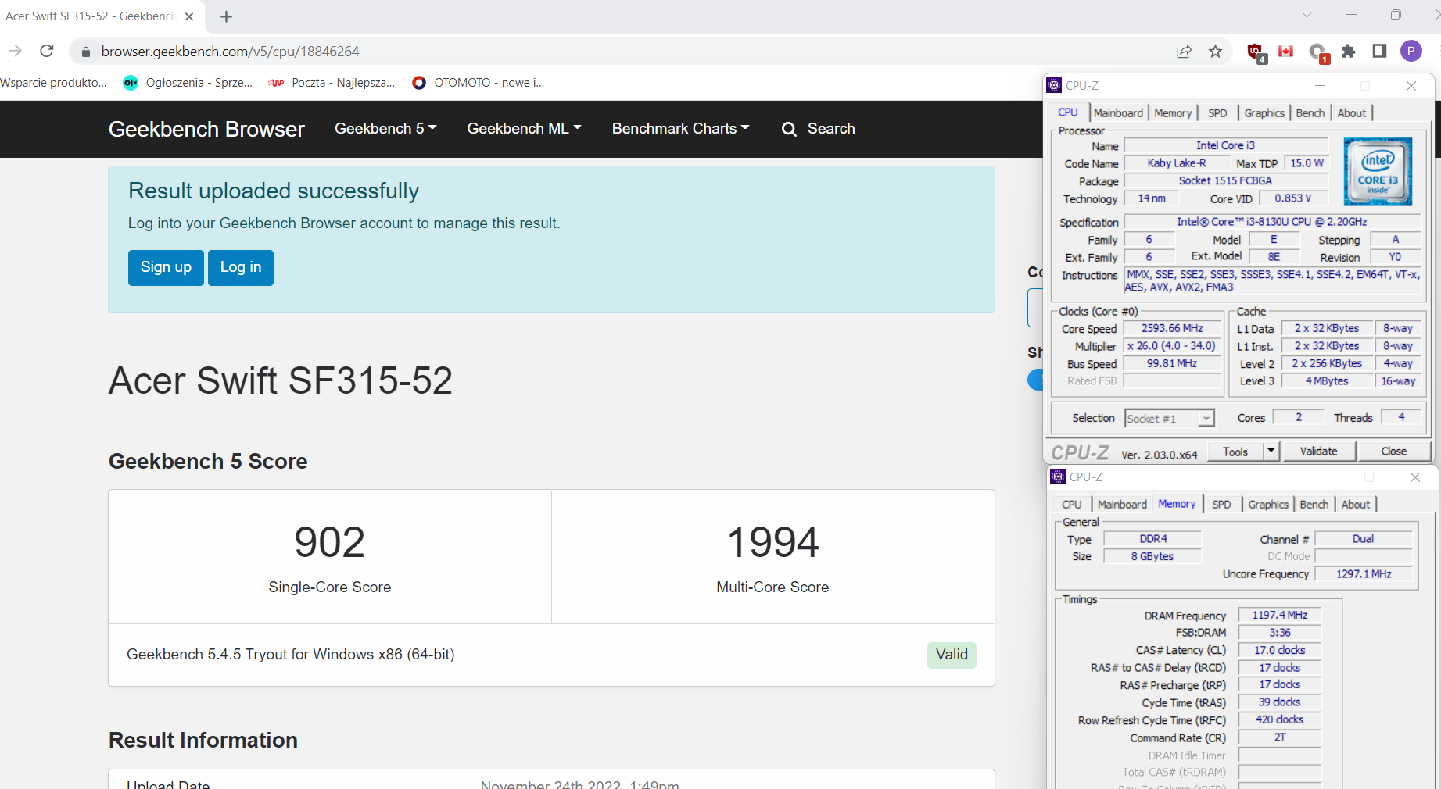
Task: Click the arrow next to the Tools button
Action: (x=1271, y=451)
